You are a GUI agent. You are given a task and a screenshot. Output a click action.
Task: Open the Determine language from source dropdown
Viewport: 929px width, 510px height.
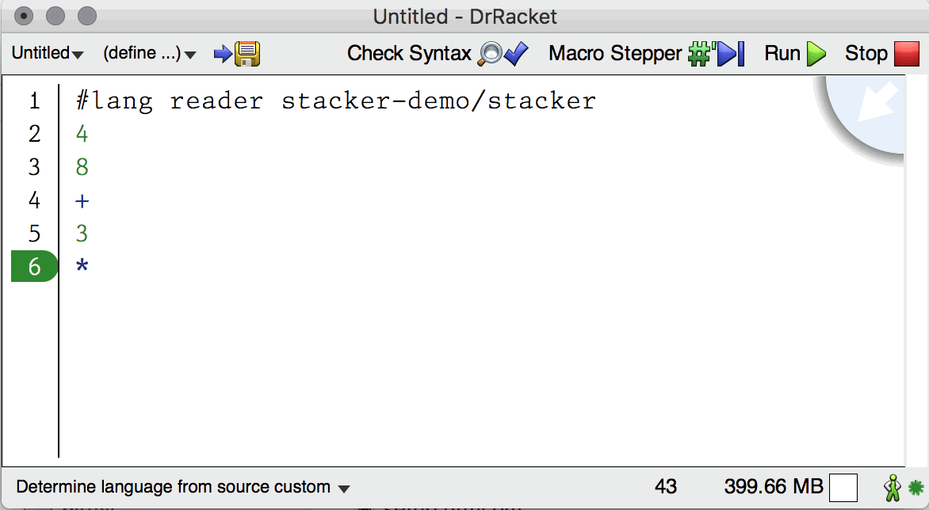[x=183, y=488]
